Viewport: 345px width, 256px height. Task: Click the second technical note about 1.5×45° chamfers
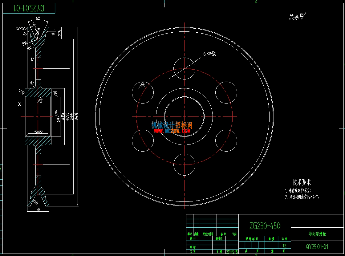[x=302, y=197]
